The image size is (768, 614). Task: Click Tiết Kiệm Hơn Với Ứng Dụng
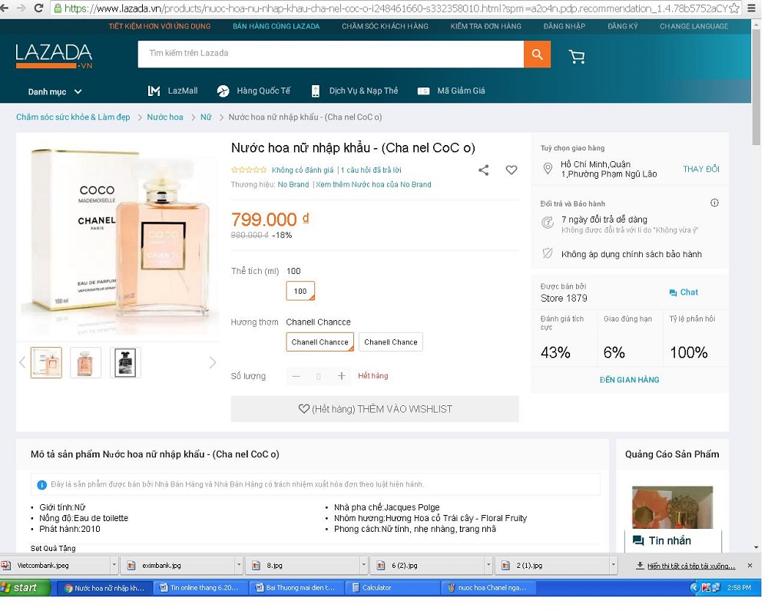pyautogui.click(x=160, y=26)
